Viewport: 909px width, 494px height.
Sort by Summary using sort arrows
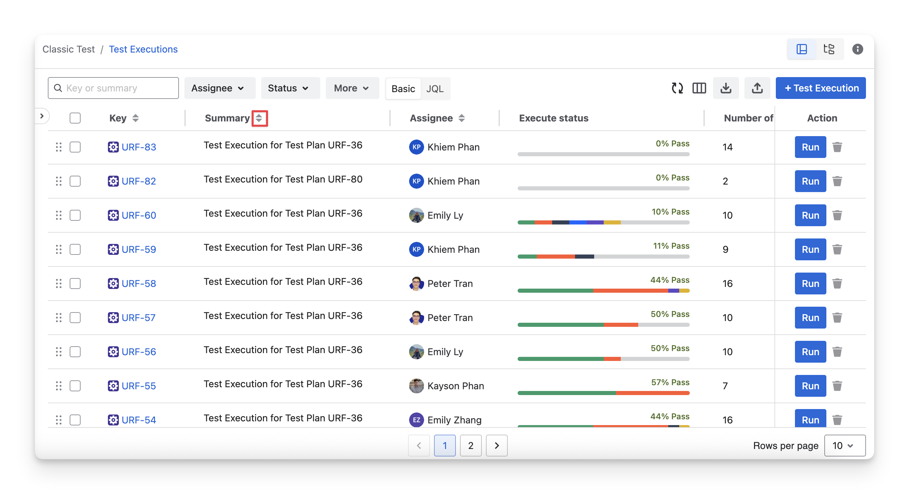click(259, 118)
